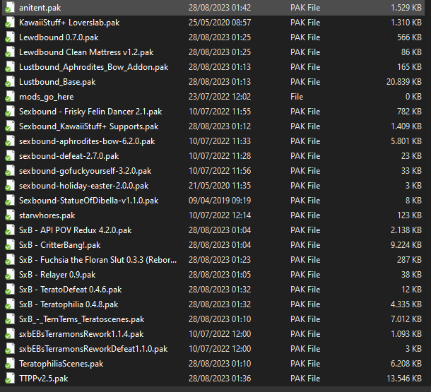Viewport: 431px width, 392px height.
Task: Select file name SxB_-_TemTems_Teratoscenes.pak
Action: point(82,319)
